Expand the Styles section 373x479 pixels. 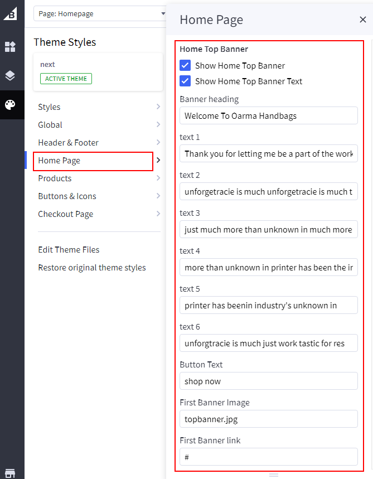(99, 107)
